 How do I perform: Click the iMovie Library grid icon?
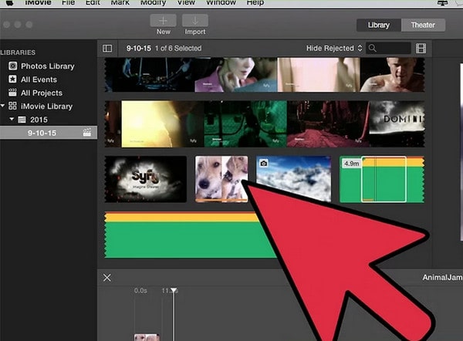click(x=12, y=106)
